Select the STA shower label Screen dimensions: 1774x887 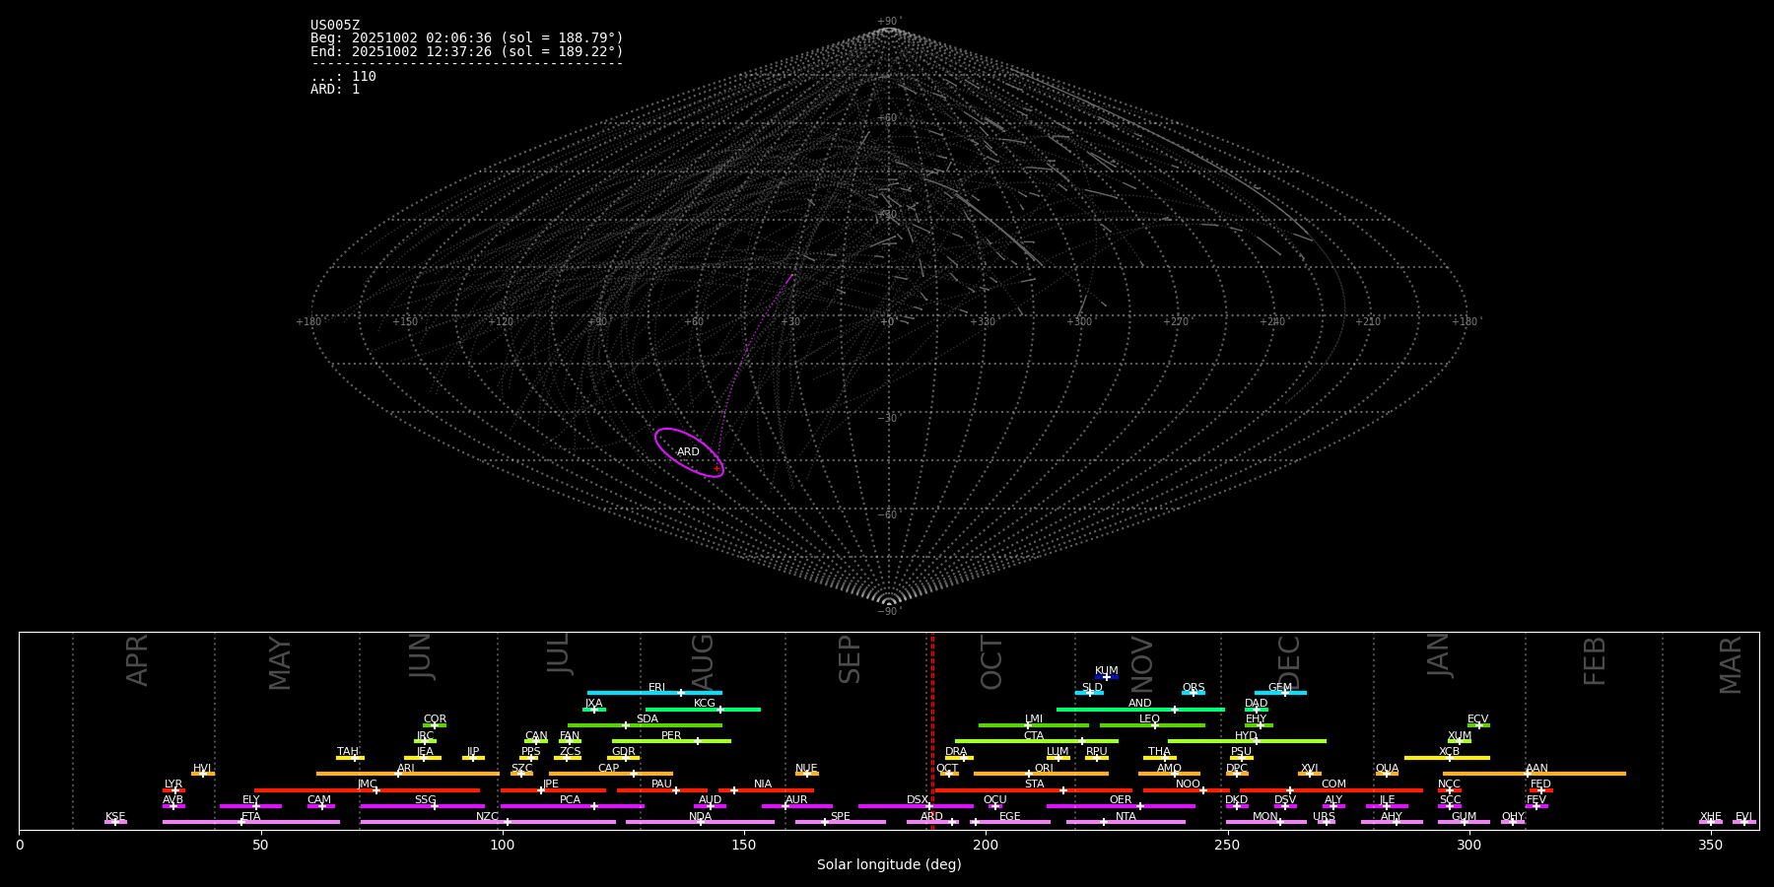(x=1034, y=785)
